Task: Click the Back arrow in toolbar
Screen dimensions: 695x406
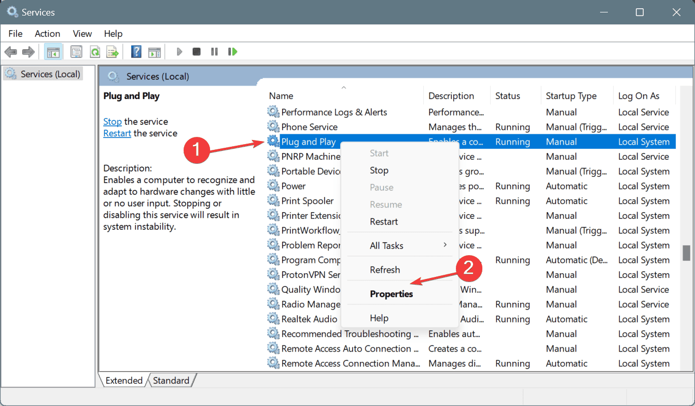Action: pyautogui.click(x=10, y=52)
